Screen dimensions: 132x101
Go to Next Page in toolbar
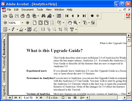(78, 16)
